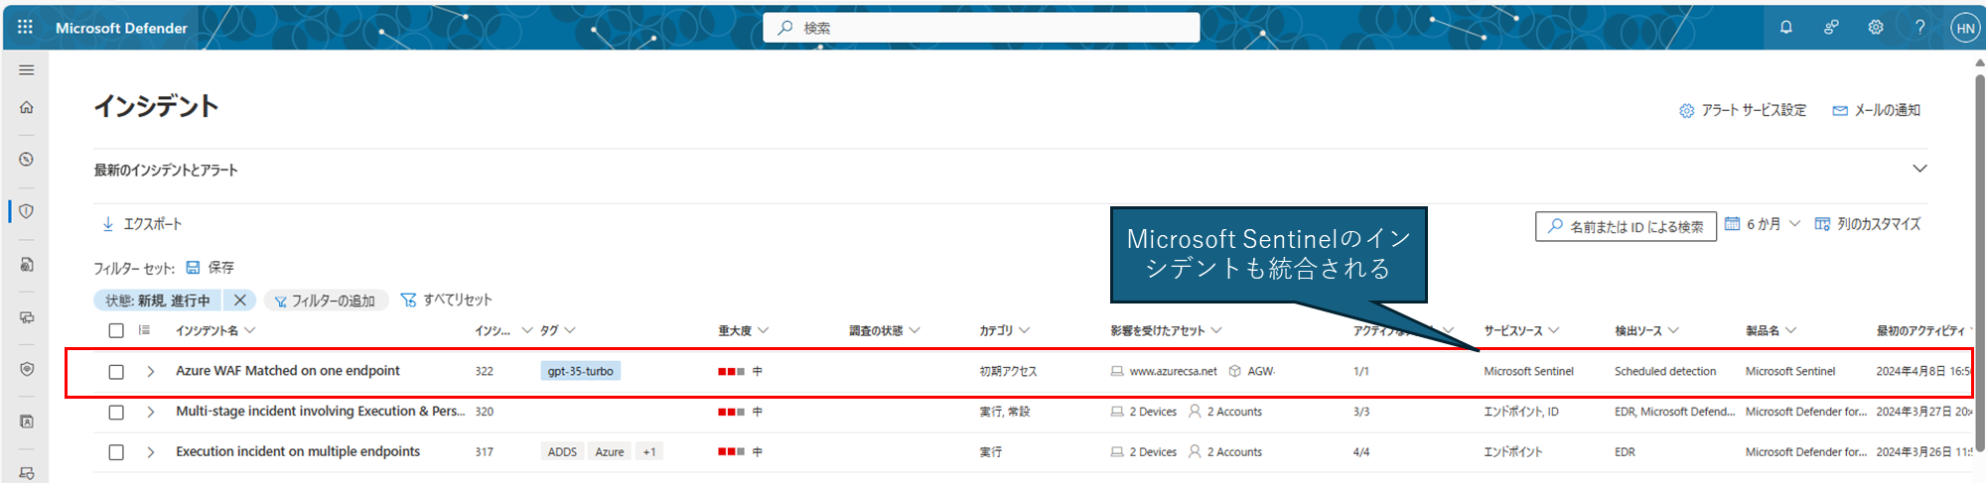Click the 名前または ID による検索 field
This screenshot has height=483, width=1986.
point(1626,226)
